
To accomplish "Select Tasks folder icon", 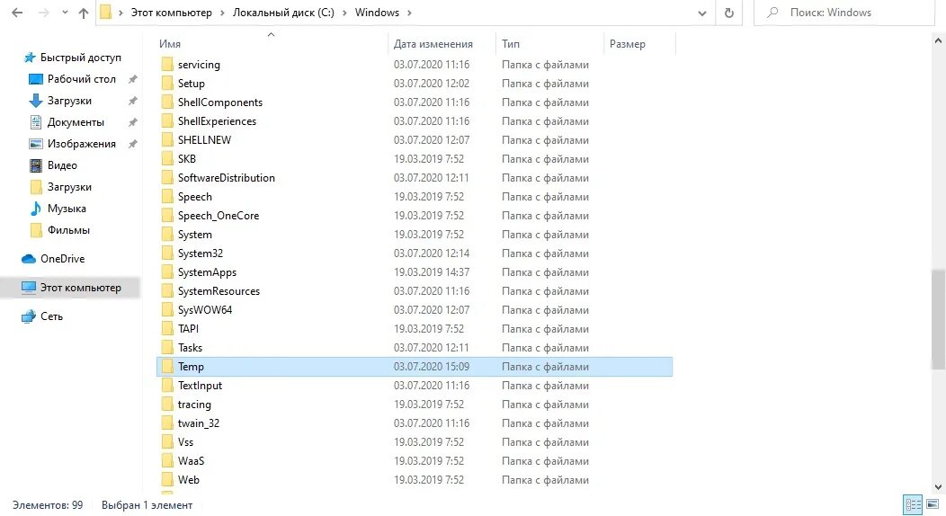I will pos(167,348).
